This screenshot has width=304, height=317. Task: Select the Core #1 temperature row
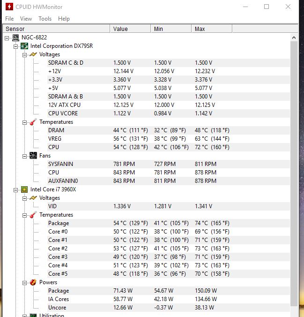(x=169, y=240)
